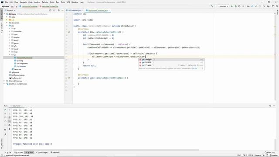279x157 pixels.
Task: Toggle scroll to end in Run console
Action: [x=10, y=121]
